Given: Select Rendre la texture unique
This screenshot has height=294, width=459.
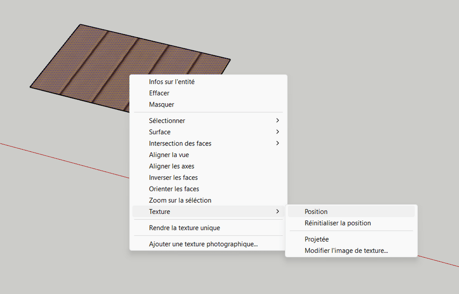Looking at the screenshot, I should pos(208,228).
